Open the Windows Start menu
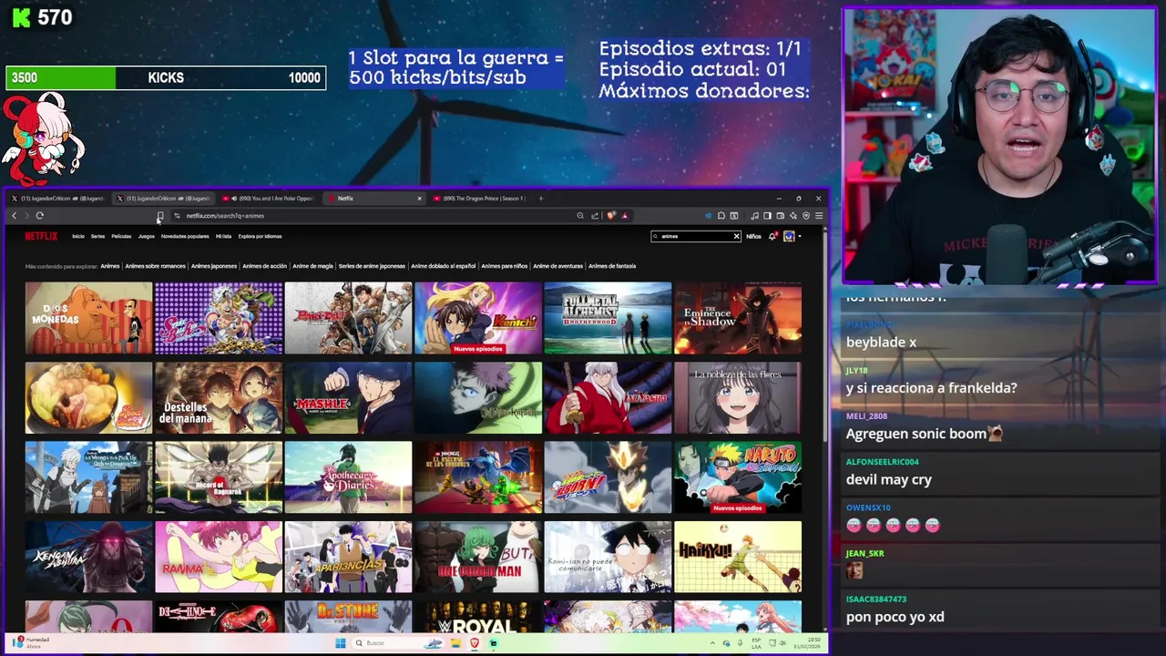 click(341, 643)
